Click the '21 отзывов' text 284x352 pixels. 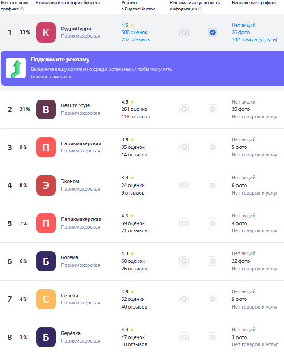pos(134,231)
